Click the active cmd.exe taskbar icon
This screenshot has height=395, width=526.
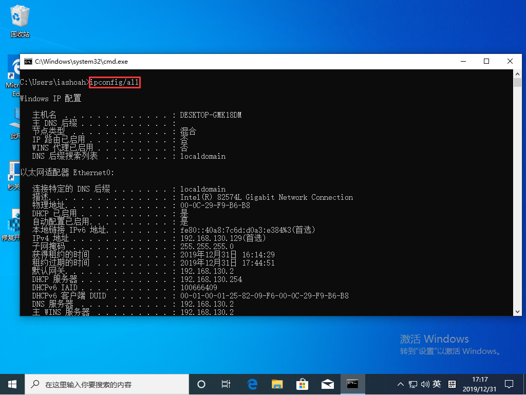(x=352, y=384)
